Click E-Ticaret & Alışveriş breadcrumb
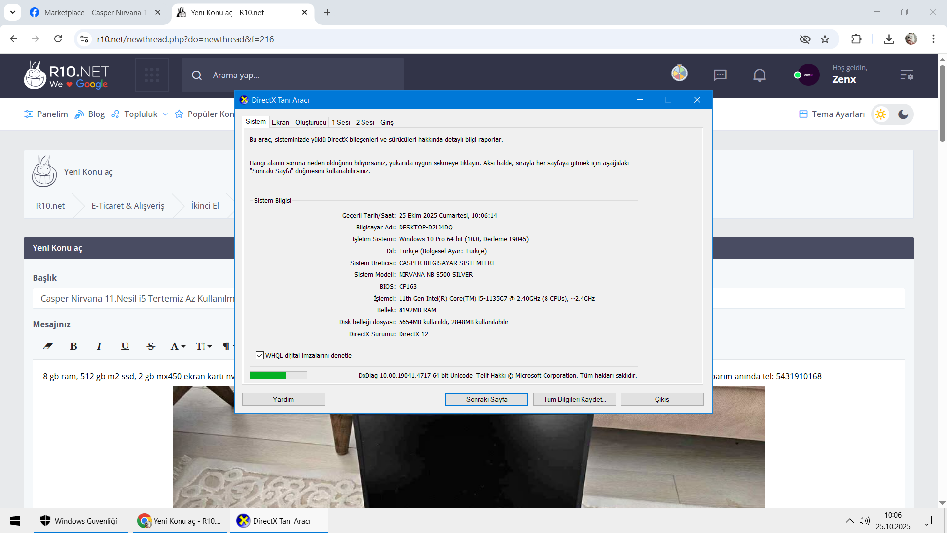The height and width of the screenshot is (533, 947). pos(128,206)
